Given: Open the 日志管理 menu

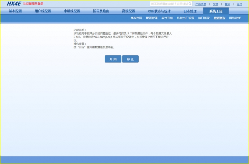Looking at the screenshot, I should pos(190,11).
